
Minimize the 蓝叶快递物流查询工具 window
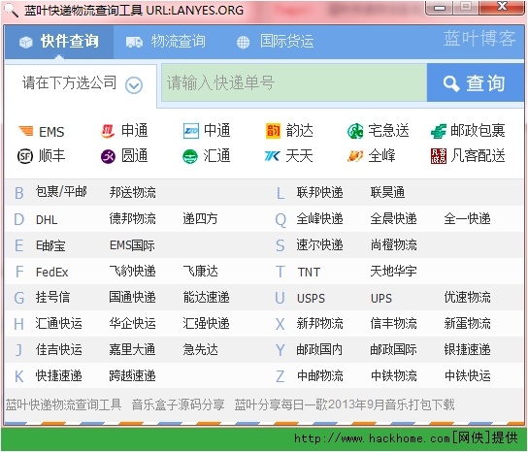pos(440,7)
